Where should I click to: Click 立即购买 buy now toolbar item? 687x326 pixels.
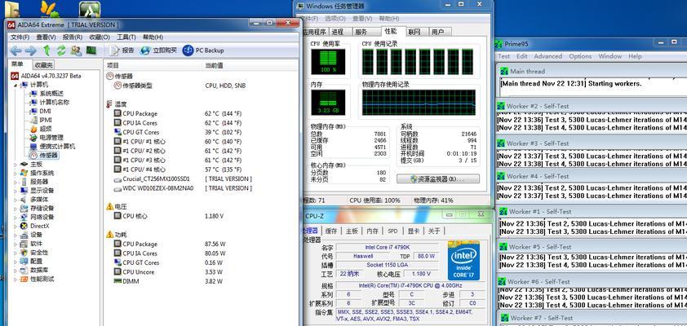pos(158,51)
